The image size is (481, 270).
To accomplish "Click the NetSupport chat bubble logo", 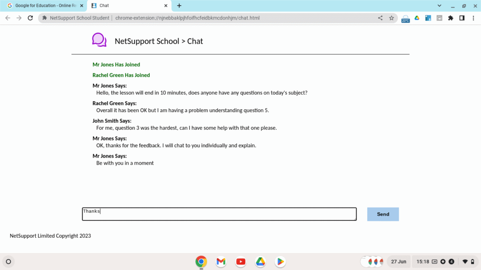I will (x=99, y=40).
